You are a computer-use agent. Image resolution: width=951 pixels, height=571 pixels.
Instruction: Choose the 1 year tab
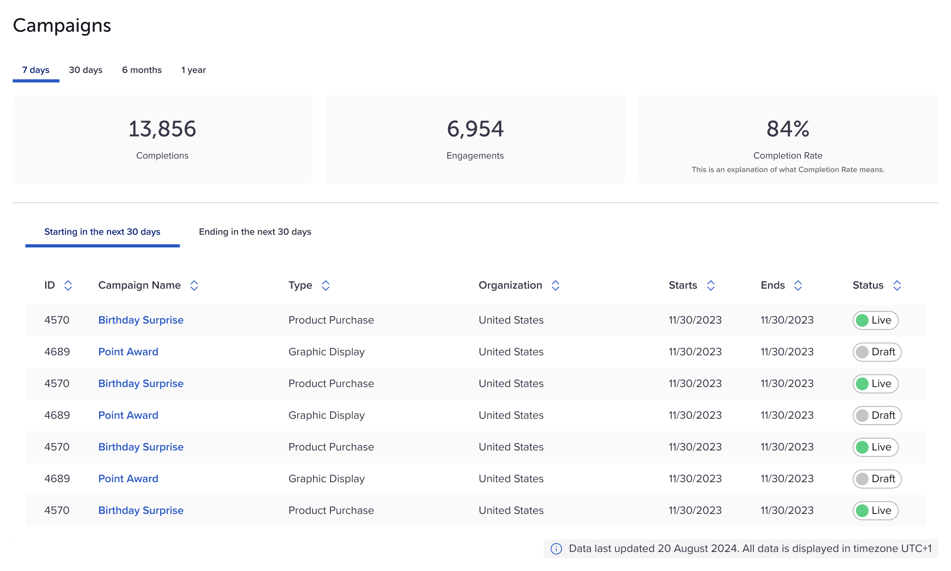tap(193, 70)
